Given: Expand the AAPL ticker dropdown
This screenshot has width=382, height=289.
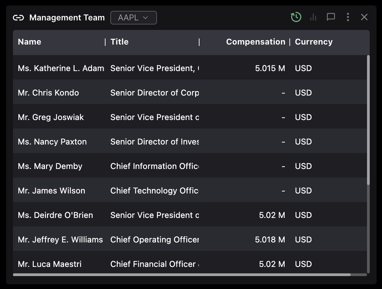Looking at the screenshot, I should [133, 18].
